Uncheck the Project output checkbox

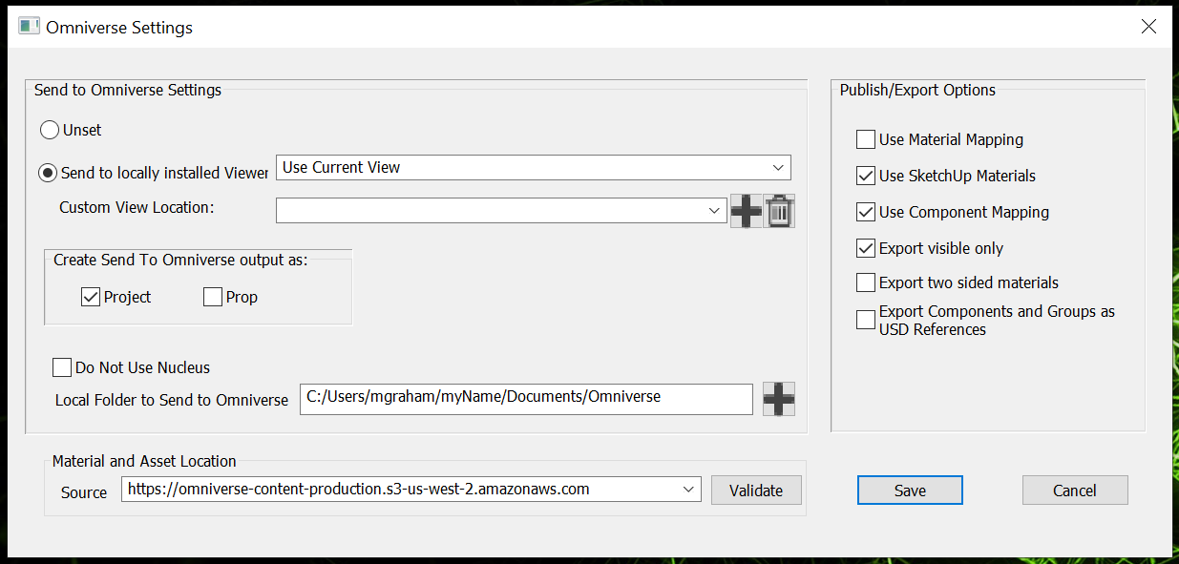click(92, 297)
